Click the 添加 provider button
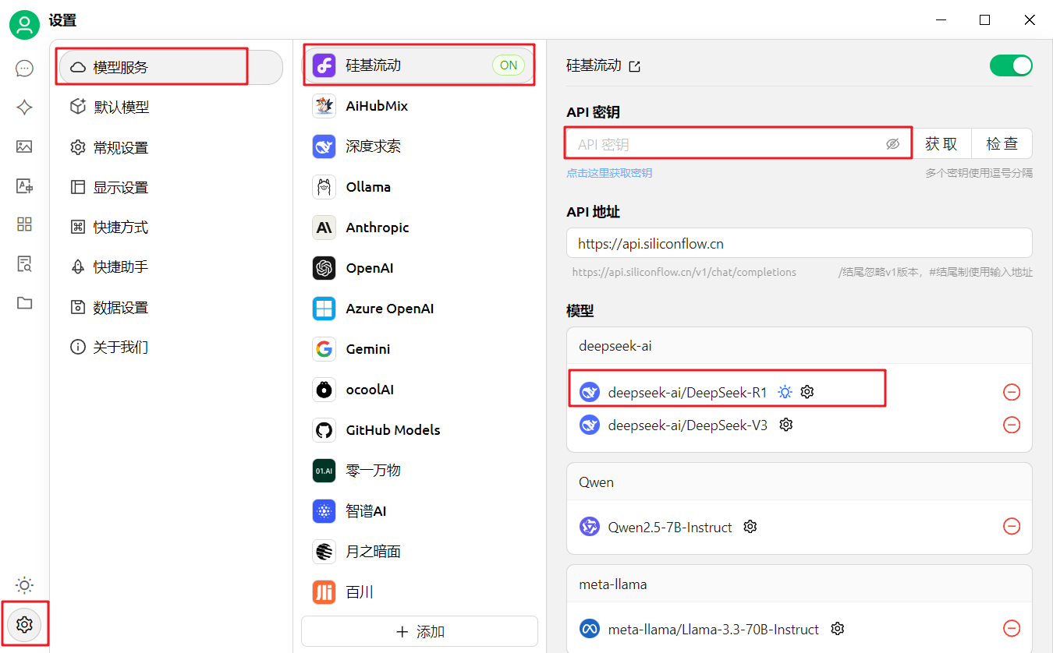This screenshot has height=653, width=1053. point(420,631)
